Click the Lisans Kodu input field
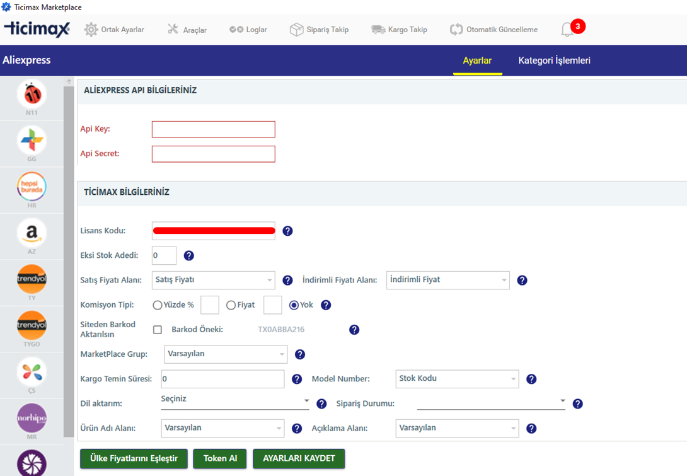This screenshot has height=476, width=687. coord(214,231)
